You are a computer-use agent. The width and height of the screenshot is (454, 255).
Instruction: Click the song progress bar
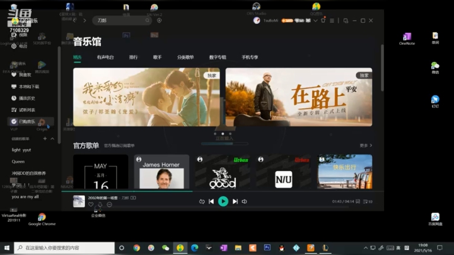click(x=223, y=191)
